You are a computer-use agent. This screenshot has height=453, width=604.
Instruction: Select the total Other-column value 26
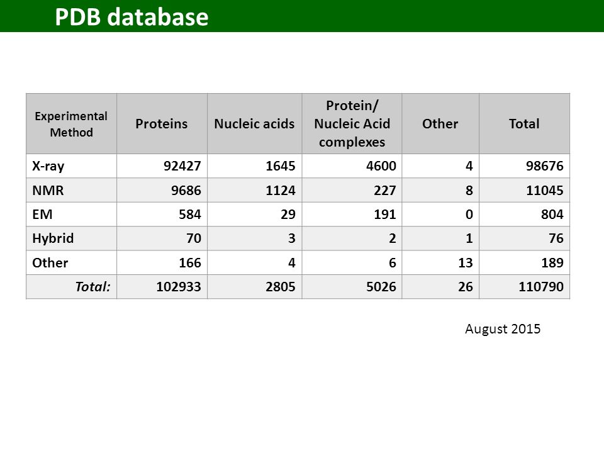click(x=466, y=287)
